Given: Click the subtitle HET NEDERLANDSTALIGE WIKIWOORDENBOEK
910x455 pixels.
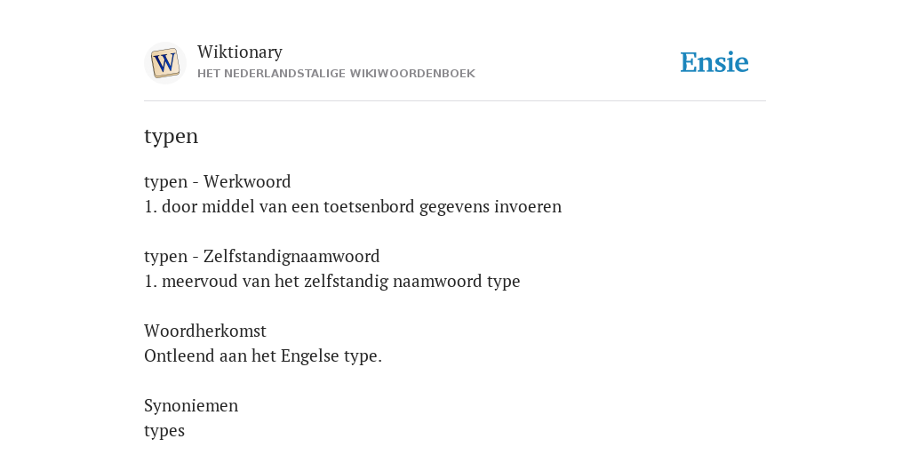Looking at the screenshot, I should (x=336, y=74).
